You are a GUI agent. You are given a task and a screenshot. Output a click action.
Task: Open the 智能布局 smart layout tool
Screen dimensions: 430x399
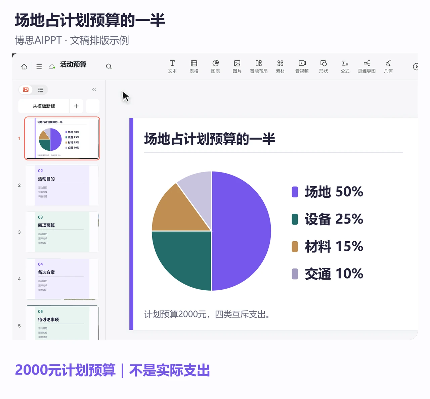[x=259, y=66]
